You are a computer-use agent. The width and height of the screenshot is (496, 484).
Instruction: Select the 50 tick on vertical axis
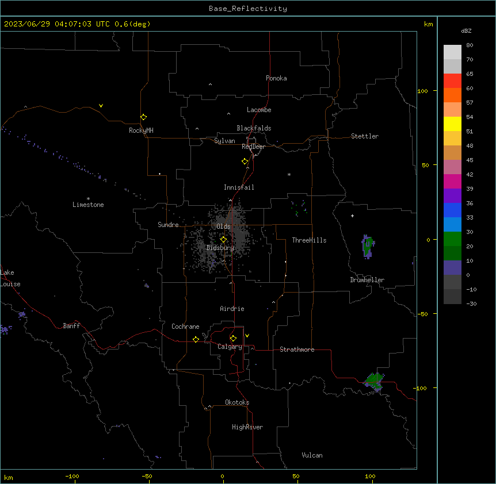[x=425, y=165]
